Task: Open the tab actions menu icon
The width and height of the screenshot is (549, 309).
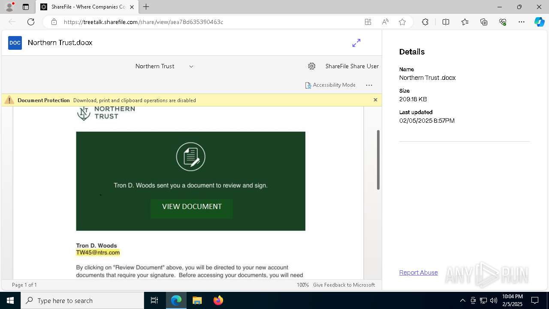Action: (x=26, y=7)
